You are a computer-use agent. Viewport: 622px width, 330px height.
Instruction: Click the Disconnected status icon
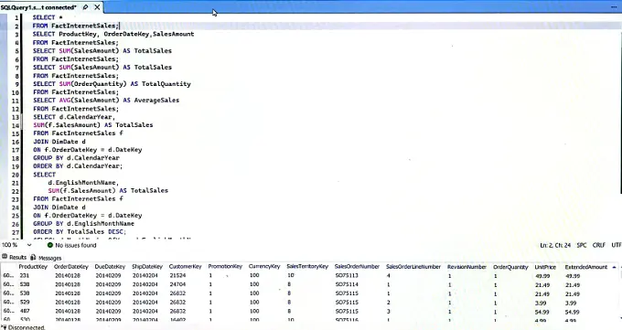click(x=5, y=327)
